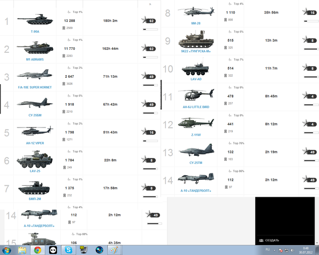Click the volume speaker icon in system tray
319x255 pixels.
293,250
